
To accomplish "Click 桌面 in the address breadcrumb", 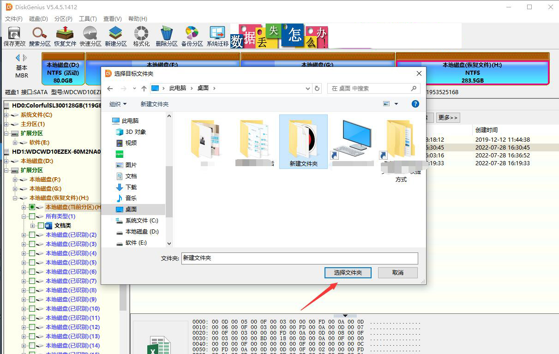I will [x=203, y=88].
